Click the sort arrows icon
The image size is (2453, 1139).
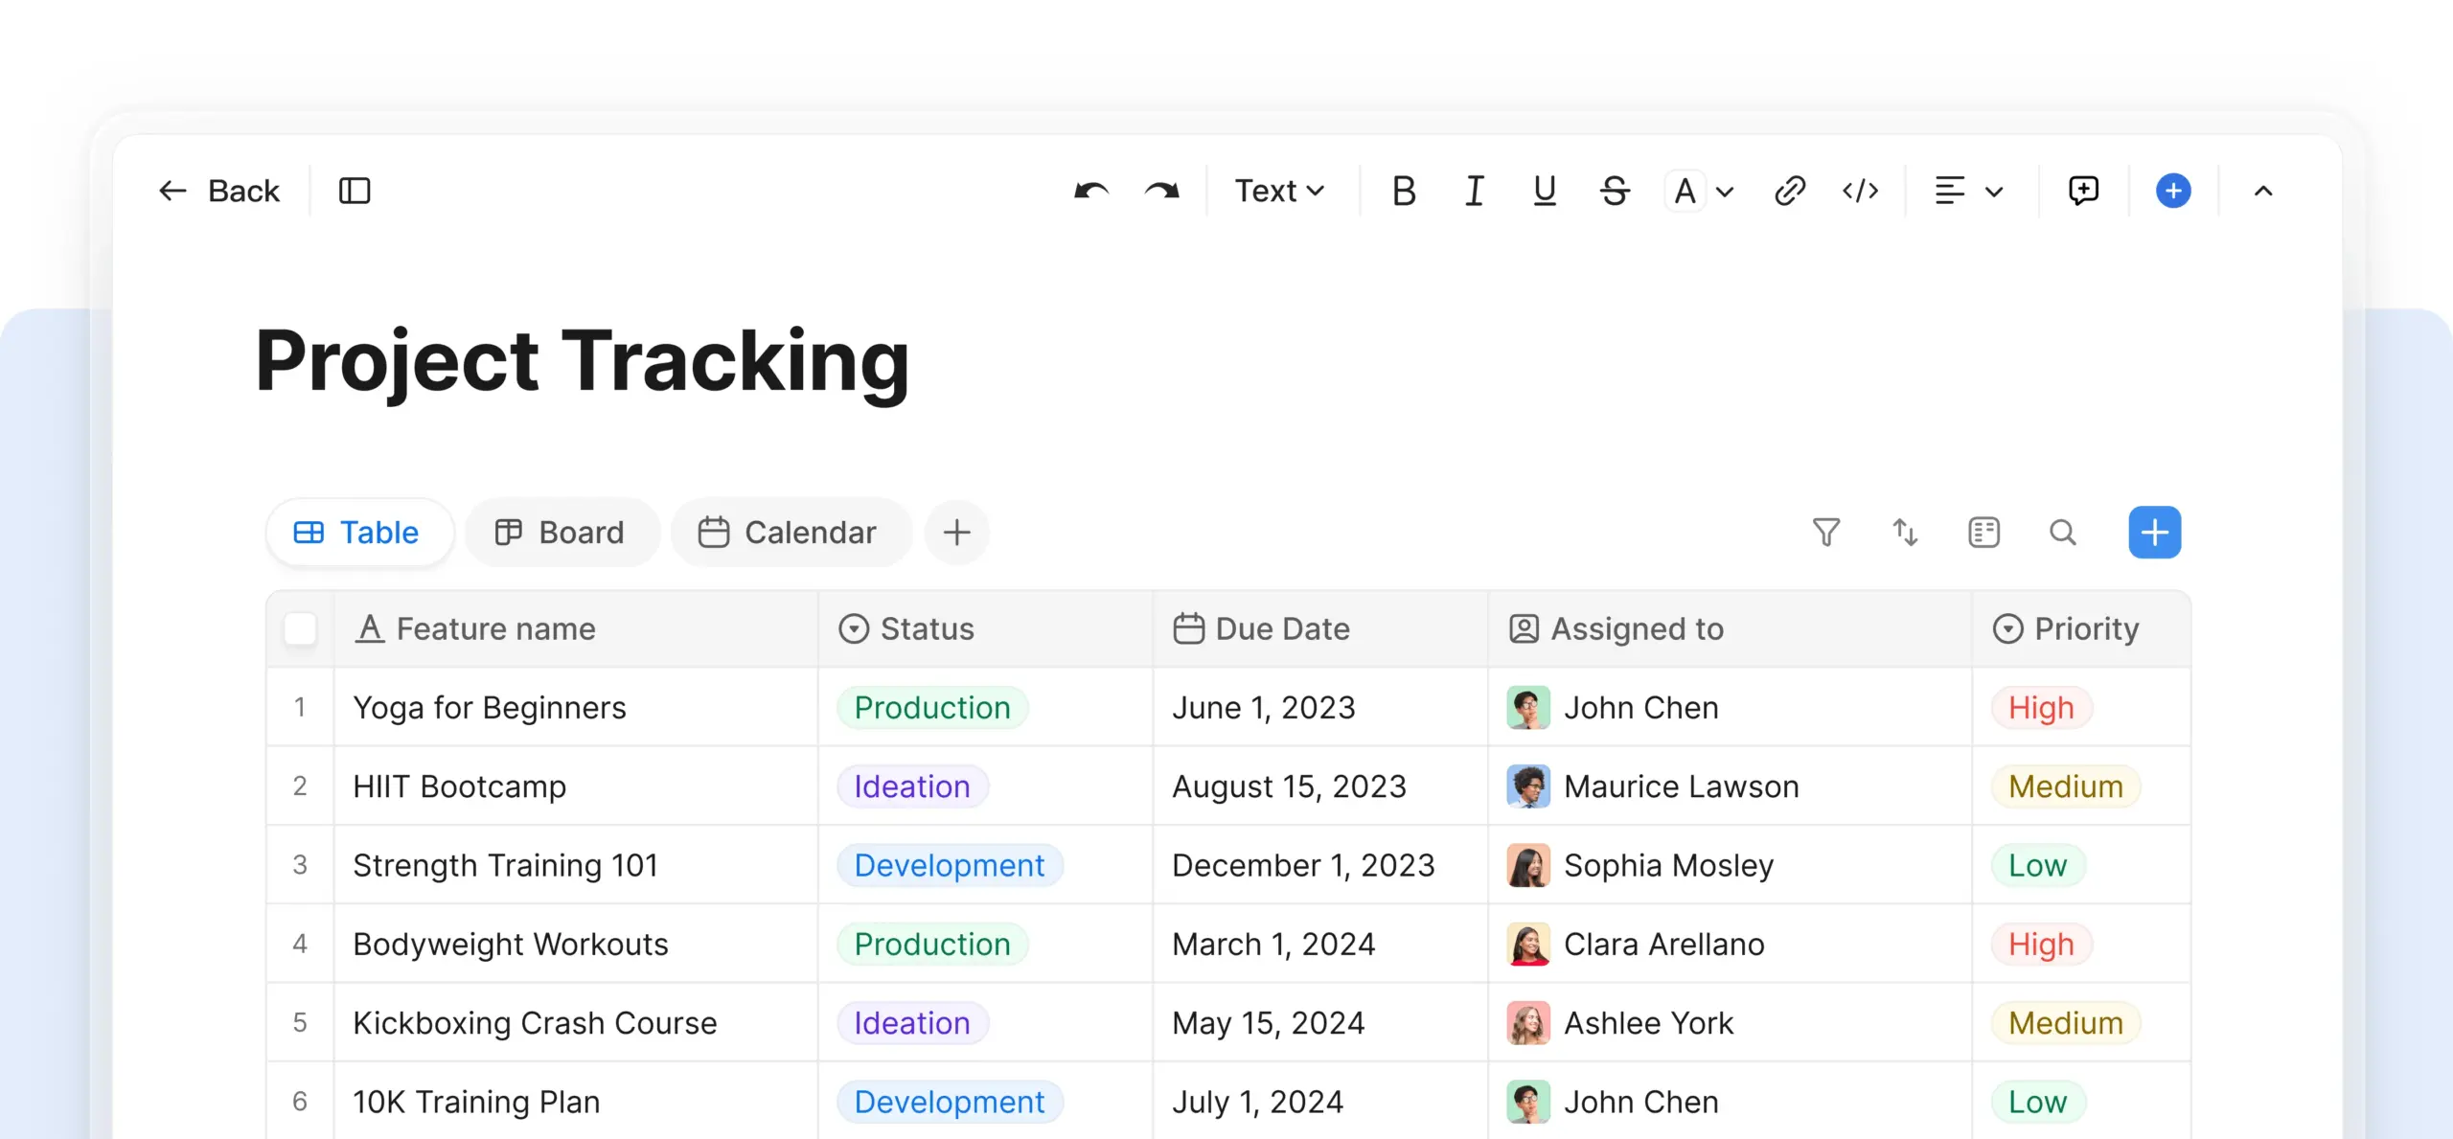pyautogui.click(x=1905, y=532)
